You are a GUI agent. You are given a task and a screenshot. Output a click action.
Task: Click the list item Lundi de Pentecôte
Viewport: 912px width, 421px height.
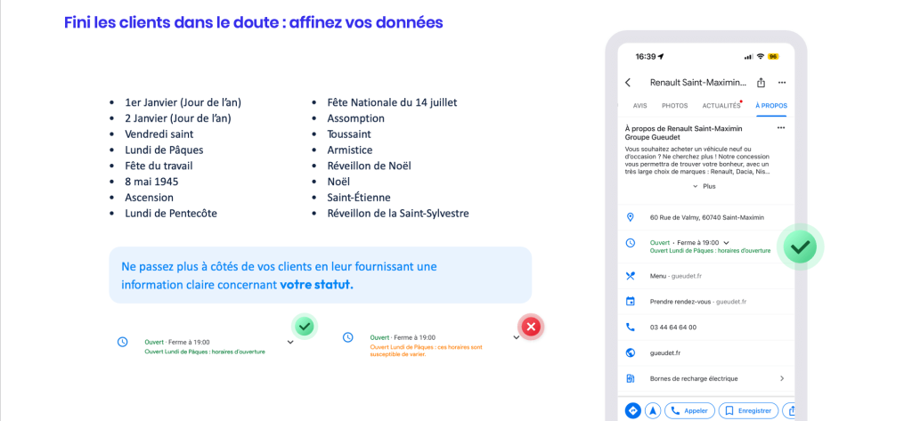[171, 214]
